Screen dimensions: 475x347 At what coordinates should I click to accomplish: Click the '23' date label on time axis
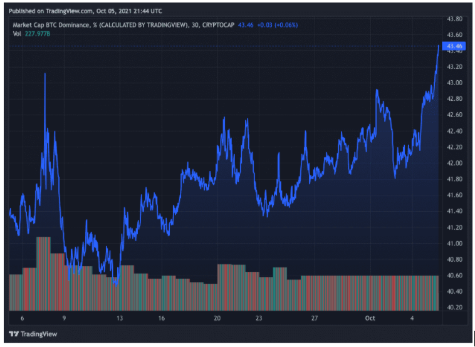click(259, 318)
